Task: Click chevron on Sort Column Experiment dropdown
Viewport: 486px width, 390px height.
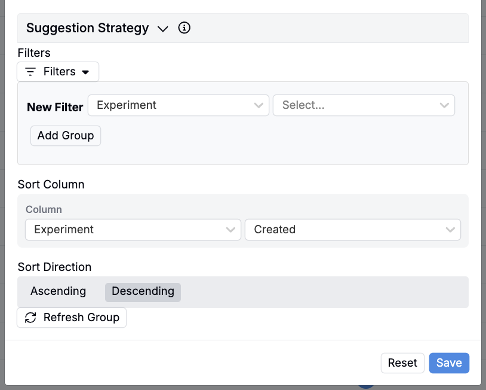Action: [x=230, y=230]
